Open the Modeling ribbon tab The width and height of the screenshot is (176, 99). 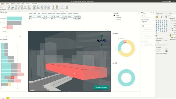pos(13,4)
